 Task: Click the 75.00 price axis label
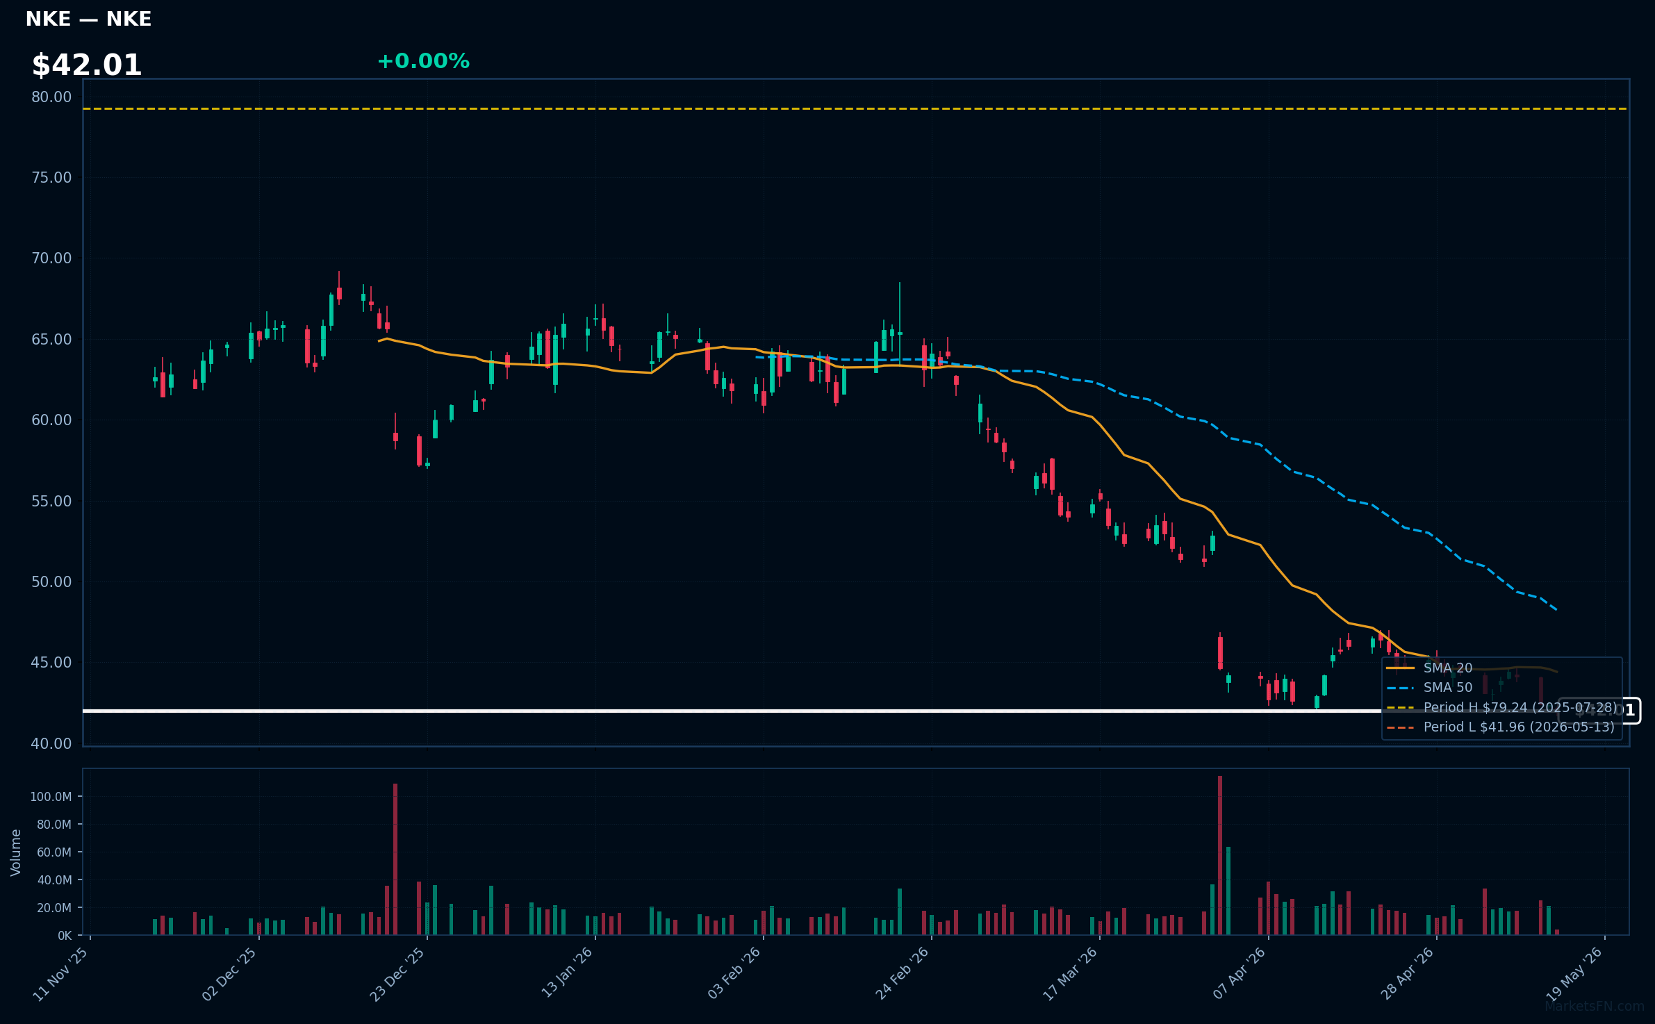coord(51,178)
